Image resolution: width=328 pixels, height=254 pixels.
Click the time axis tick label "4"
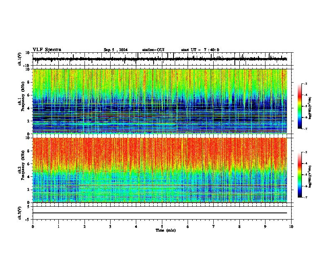click(x=136, y=227)
